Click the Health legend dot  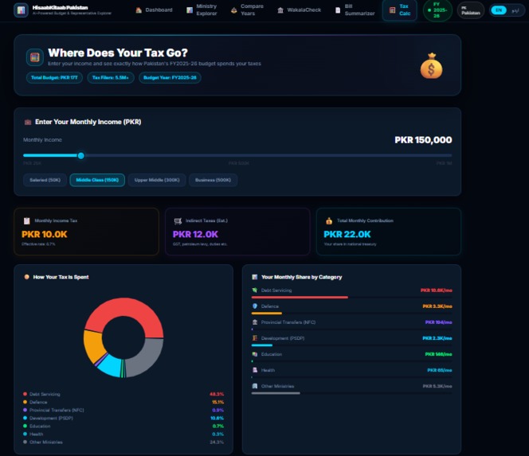point(25,434)
